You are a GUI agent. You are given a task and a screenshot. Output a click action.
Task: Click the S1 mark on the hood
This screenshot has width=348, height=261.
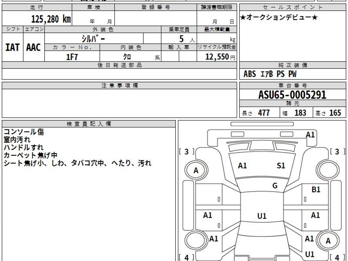pyautogui.click(x=281, y=166)
